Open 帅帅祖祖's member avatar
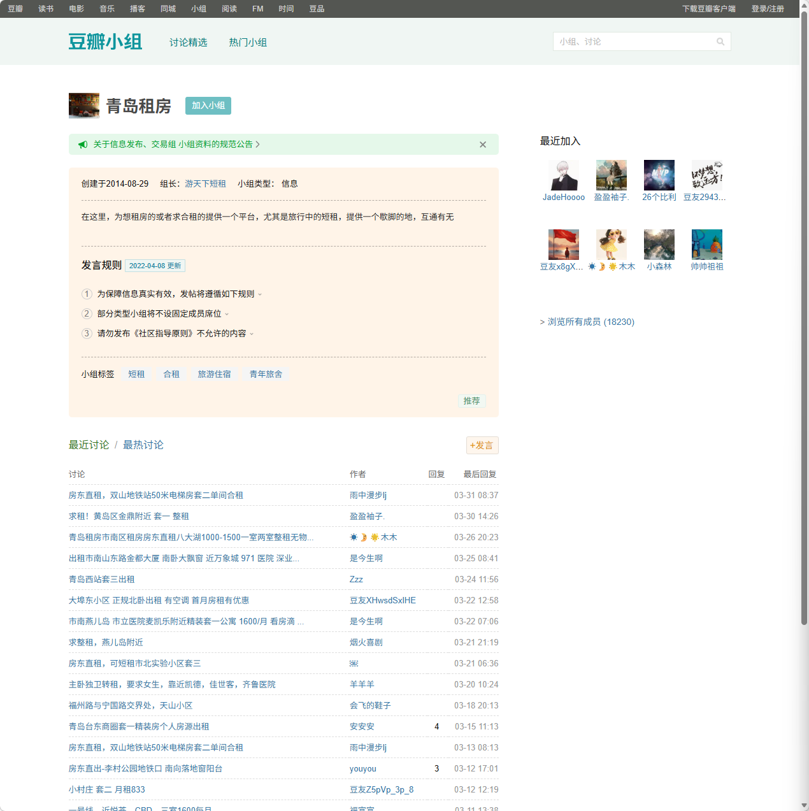 coord(707,245)
